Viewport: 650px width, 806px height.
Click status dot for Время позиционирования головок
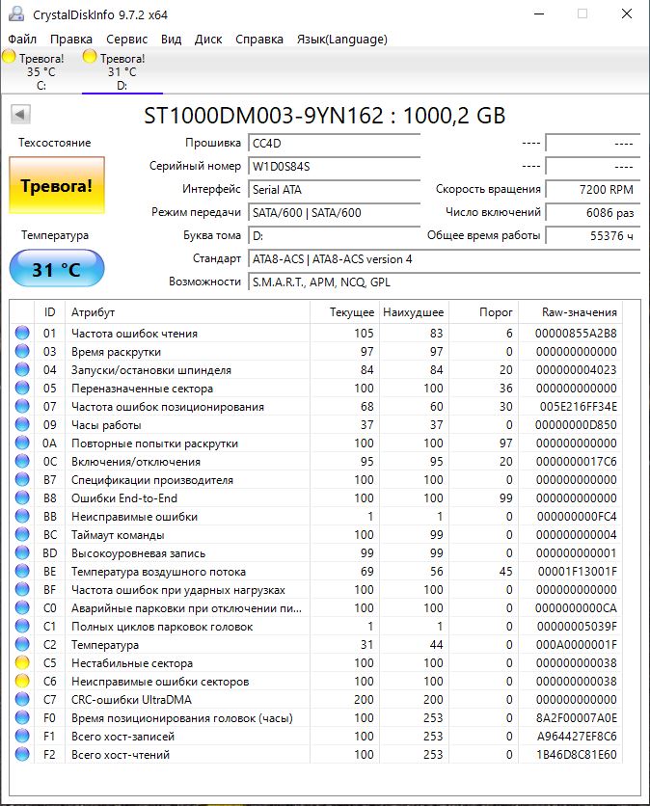click(22, 717)
